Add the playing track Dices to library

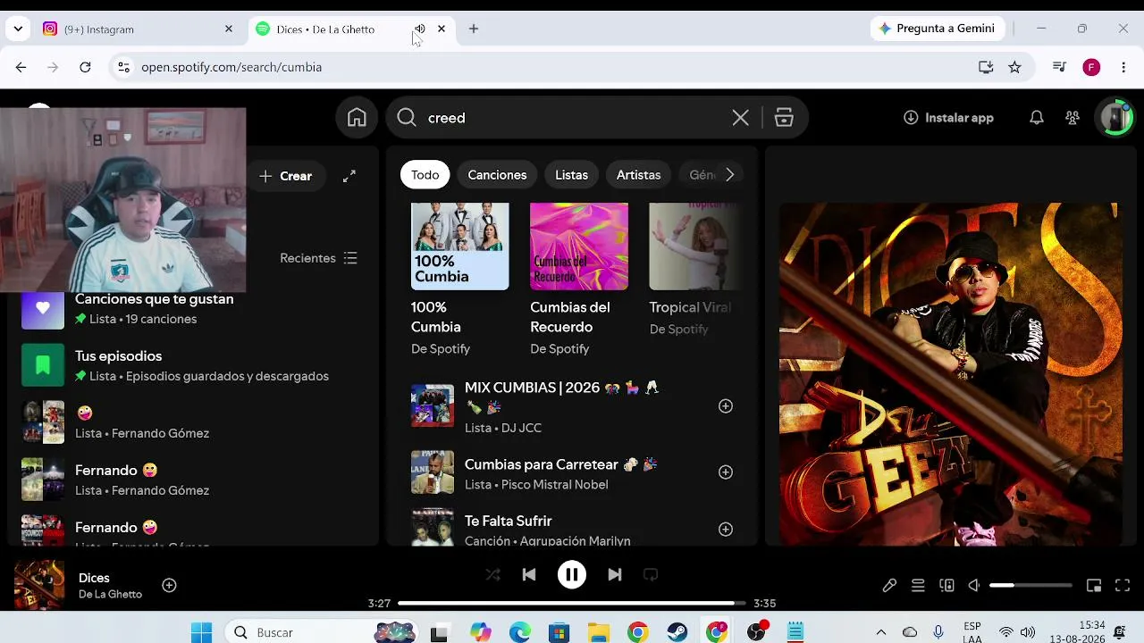pos(169,586)
